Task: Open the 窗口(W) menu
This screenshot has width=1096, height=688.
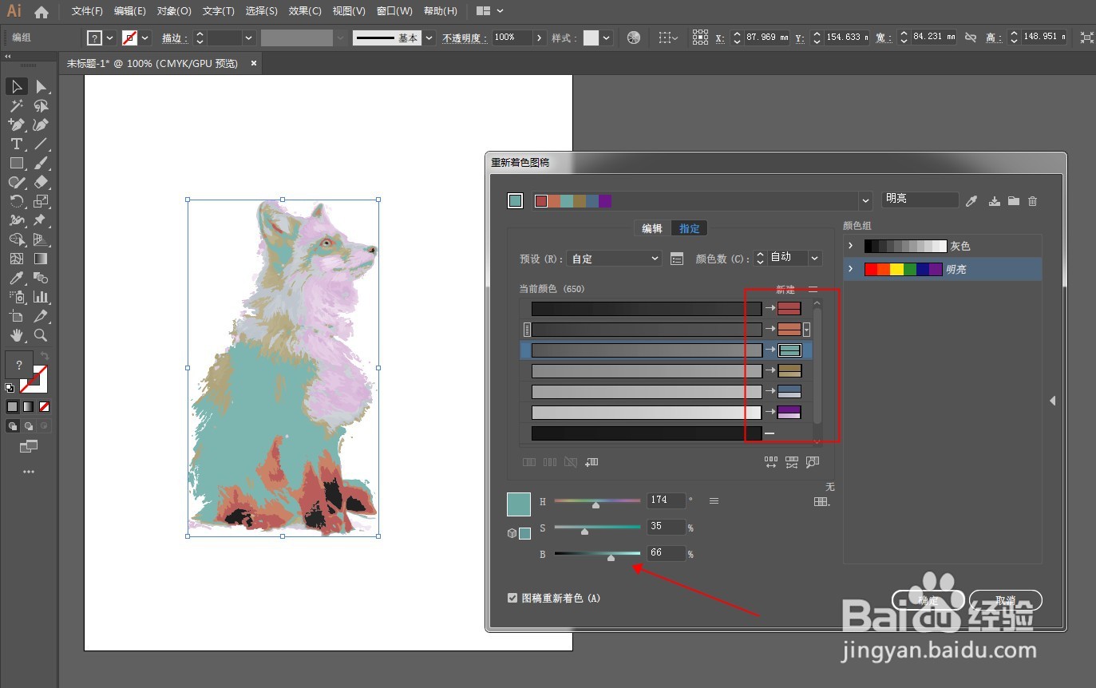Action: click(394, 11)
